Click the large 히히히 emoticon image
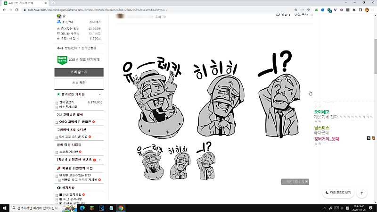The width and height of the screenshot is (377, 212). pyautogui.click(x=220, y=98)
